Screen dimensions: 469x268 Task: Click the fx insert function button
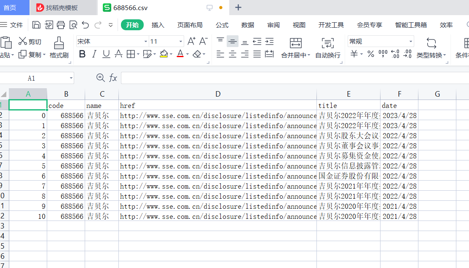point(113,78)
